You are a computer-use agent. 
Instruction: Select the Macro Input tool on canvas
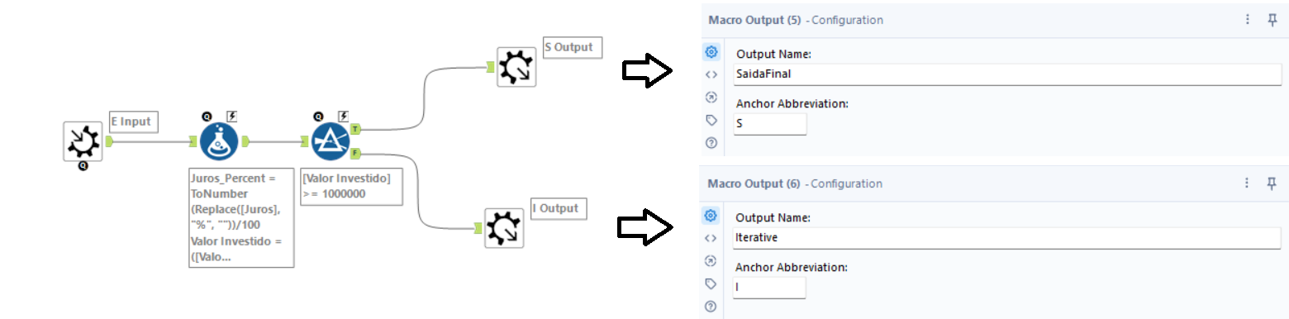point(83,141)
